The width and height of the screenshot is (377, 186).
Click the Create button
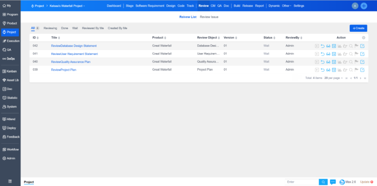[358, 28]
